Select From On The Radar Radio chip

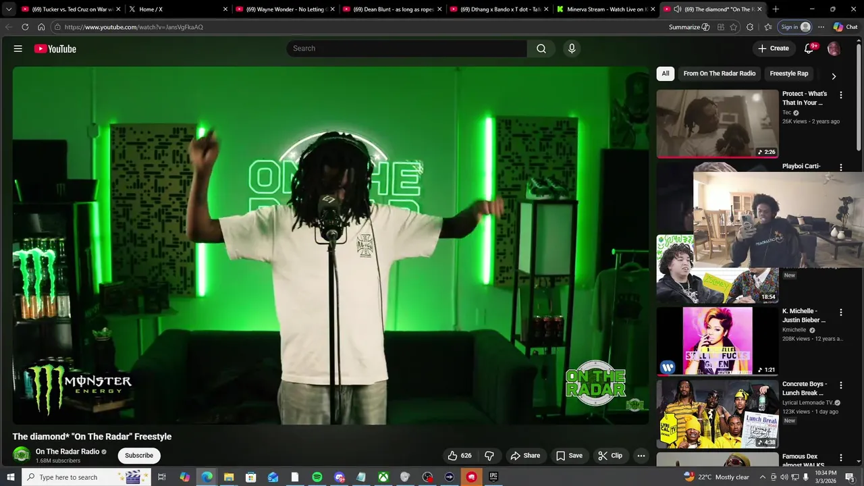720,74
